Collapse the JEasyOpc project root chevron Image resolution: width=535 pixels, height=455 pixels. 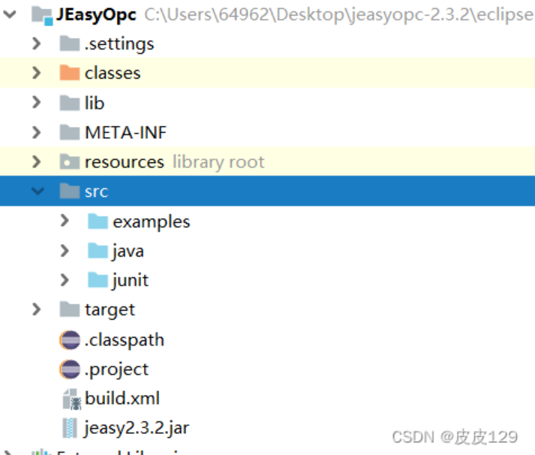pyautogui.click(x=10, y=14)
